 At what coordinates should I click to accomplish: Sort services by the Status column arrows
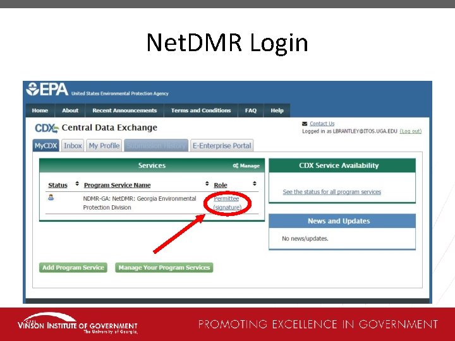[77, 184]
